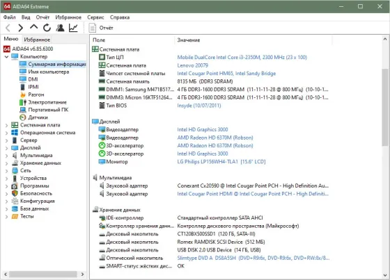Expand the Хранение данных tree node
390x280 pixels.
click(x=6, y=163)
